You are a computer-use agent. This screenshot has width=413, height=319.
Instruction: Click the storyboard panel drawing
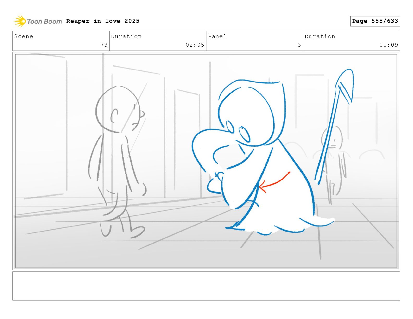(x=206, y=161)
